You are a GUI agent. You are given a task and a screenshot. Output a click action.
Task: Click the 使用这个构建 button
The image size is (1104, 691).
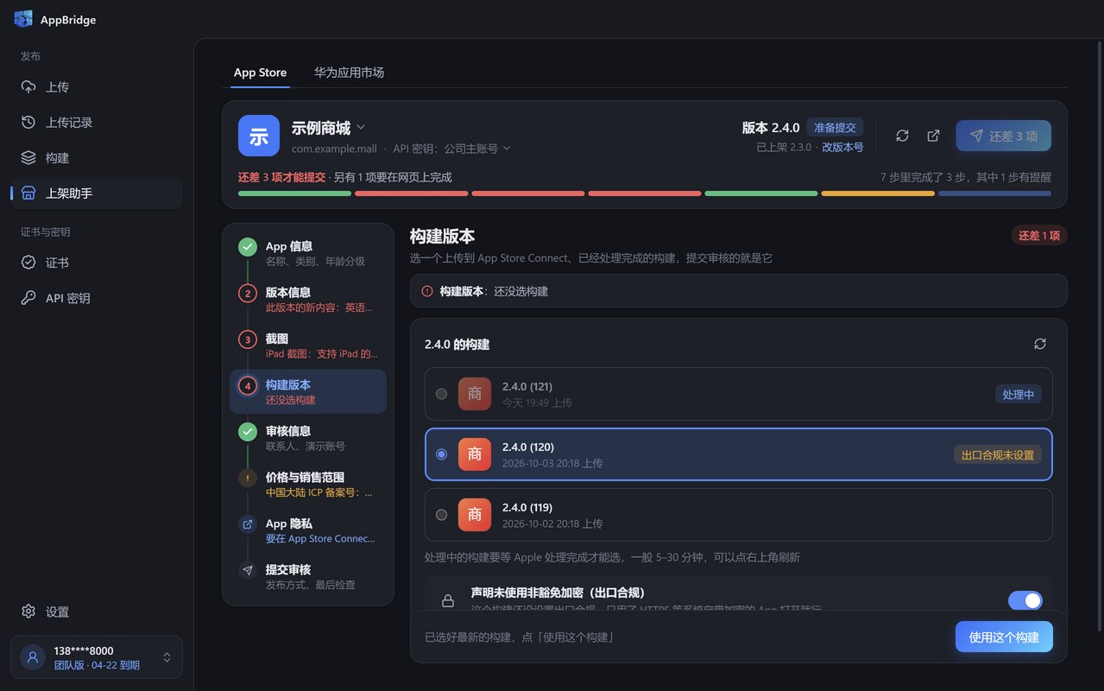pyautogui.click(x=1004, y=637)
